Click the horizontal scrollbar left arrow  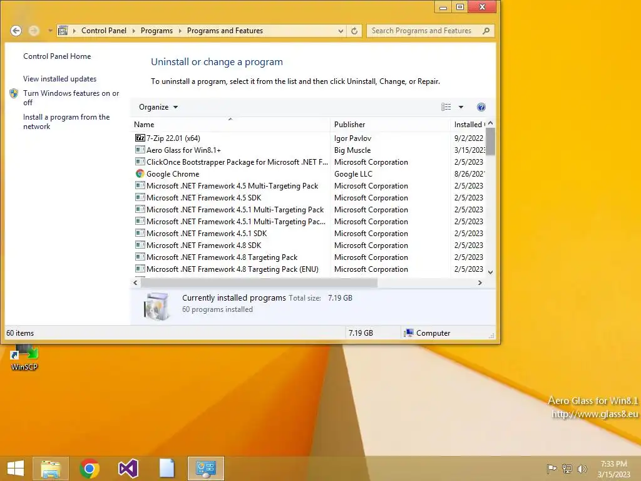coord(135,282)
